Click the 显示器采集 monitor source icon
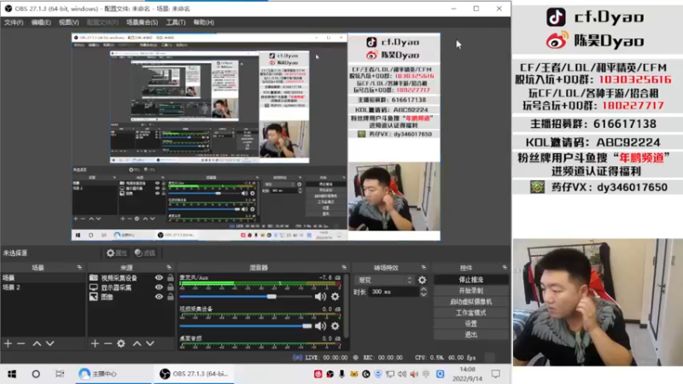This screenshot has height=384, width=683. [94, 288]
